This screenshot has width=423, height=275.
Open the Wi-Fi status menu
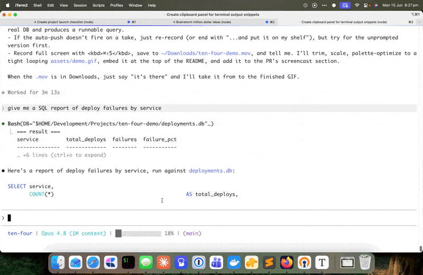pyautogui.click(x=357, y=5)
